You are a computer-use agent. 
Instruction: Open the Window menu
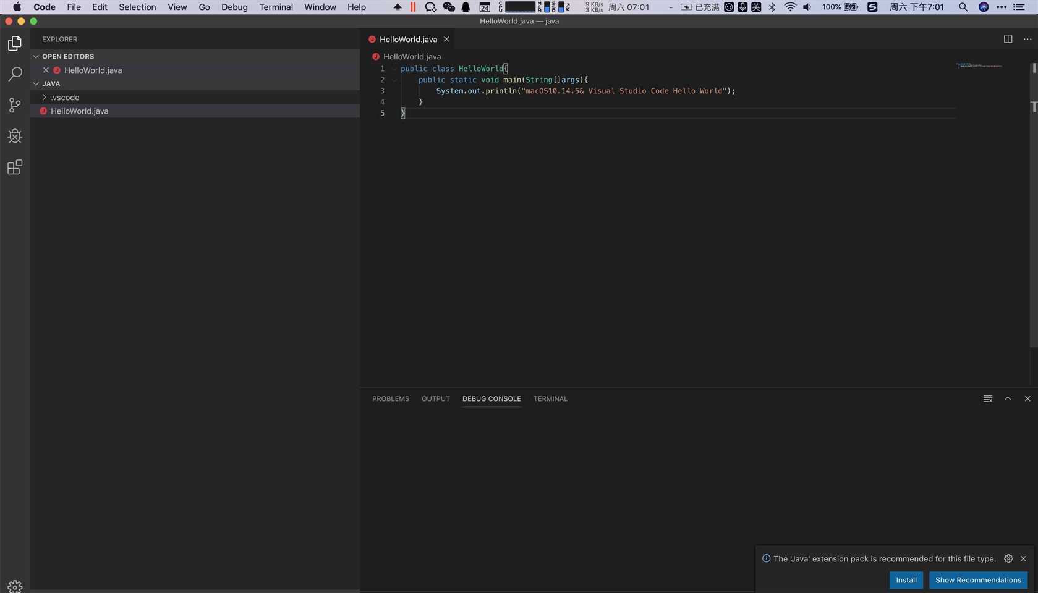pyautogui.click(x=320, y=7)
